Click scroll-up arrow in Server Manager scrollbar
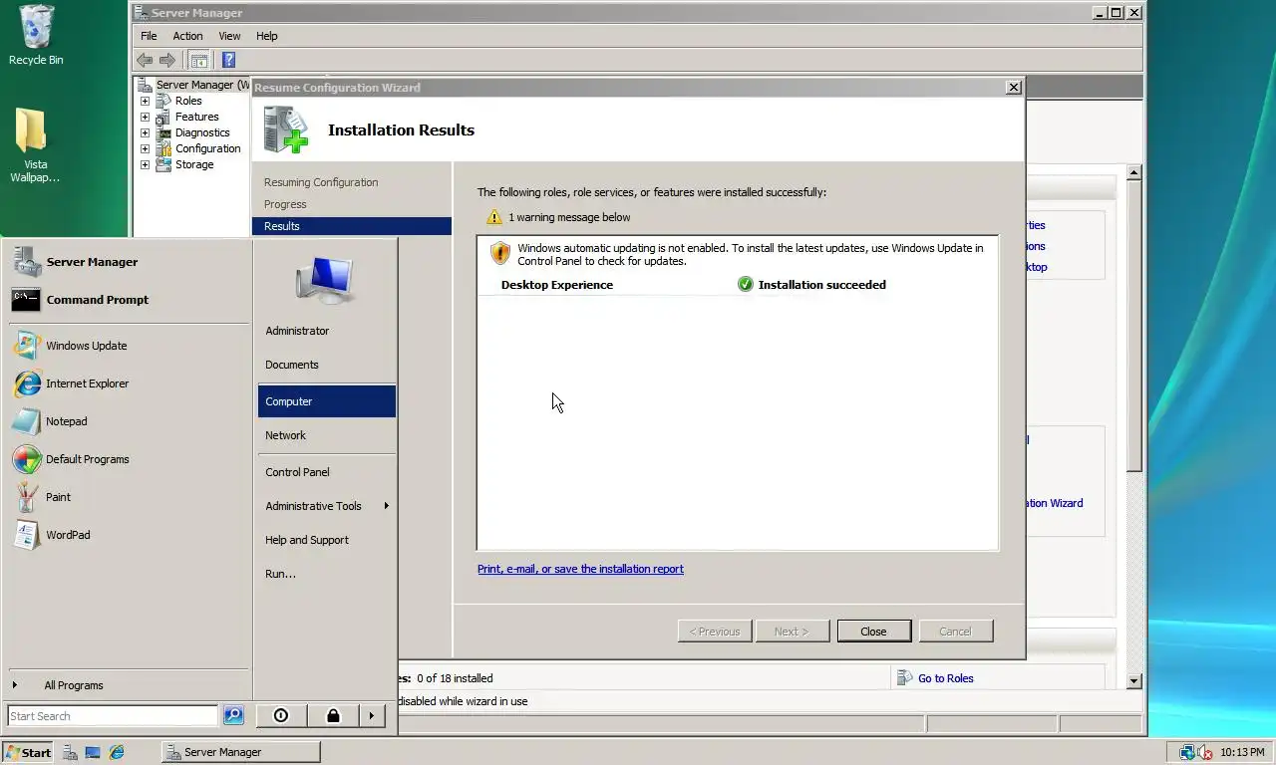 1134,173
